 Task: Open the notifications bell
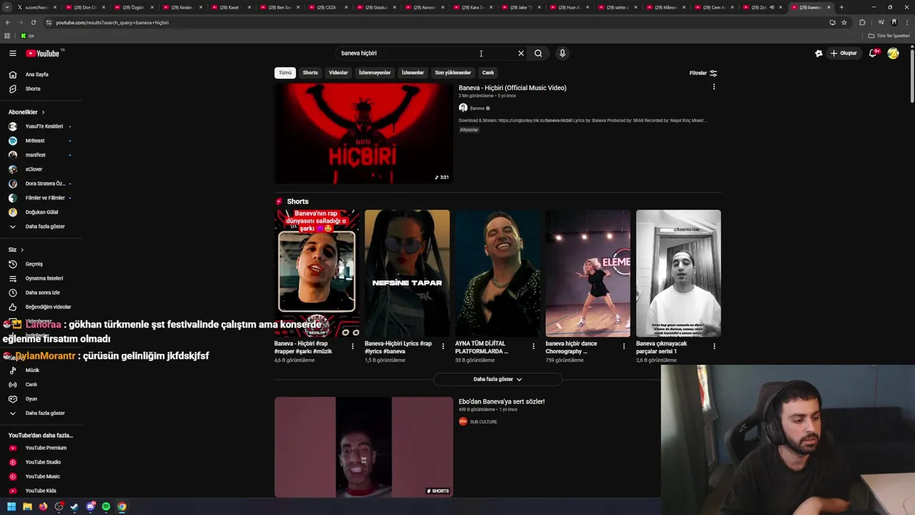pyautogui.click(x=873, y=53)
